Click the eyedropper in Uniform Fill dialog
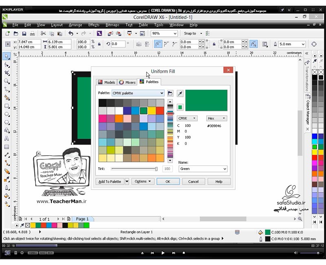 point(180,93)
